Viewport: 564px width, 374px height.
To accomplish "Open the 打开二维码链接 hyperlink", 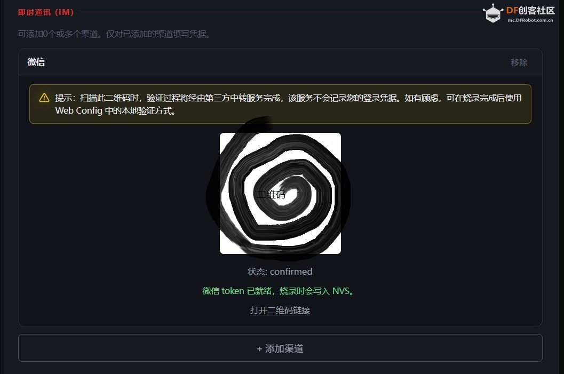I will (280, 310).
